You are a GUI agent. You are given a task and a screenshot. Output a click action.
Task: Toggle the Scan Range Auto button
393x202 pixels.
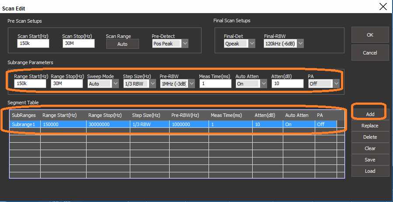tap(122, 44)
